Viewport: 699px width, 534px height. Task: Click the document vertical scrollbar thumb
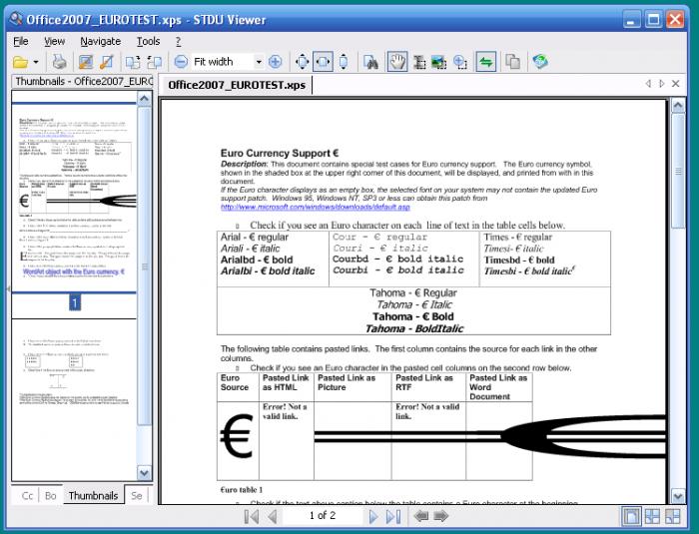tap(678, 171)
